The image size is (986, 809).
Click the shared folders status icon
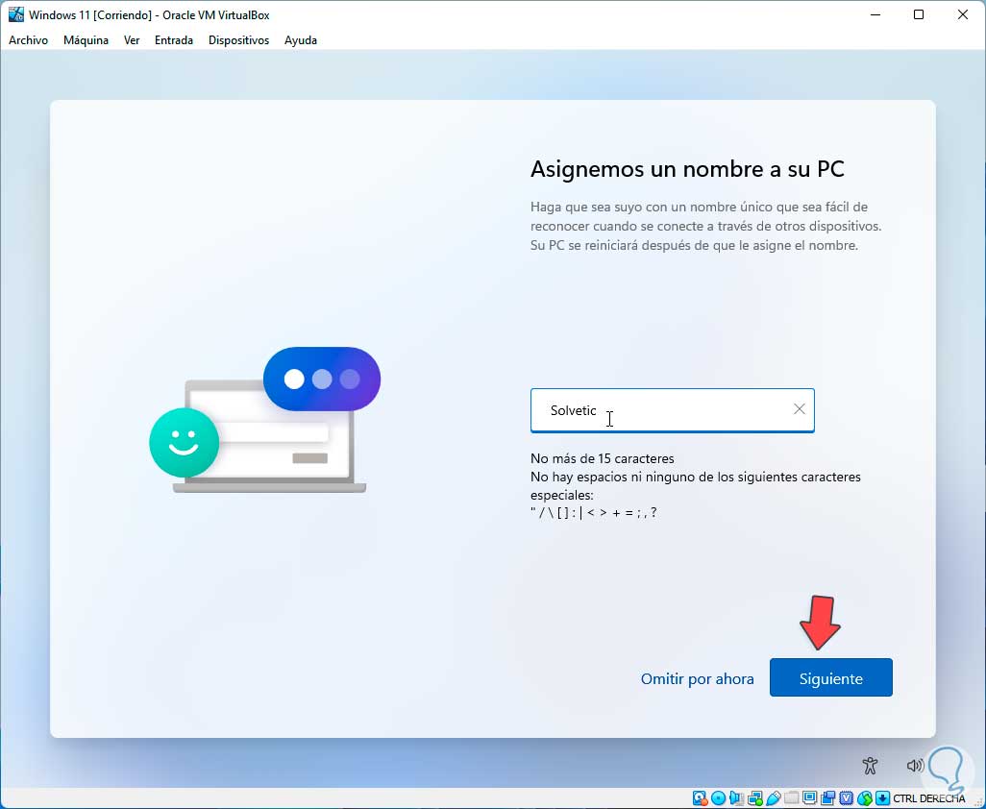792,798
